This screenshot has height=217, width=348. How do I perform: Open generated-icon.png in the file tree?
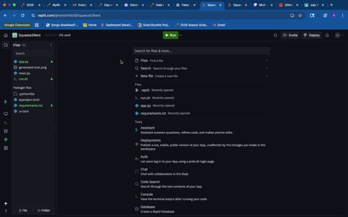33,67
